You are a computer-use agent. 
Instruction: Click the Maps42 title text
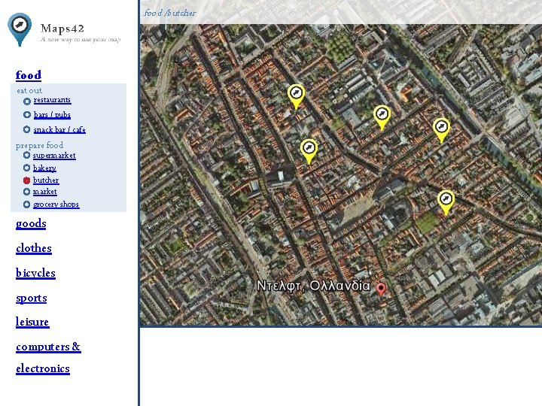62,29
